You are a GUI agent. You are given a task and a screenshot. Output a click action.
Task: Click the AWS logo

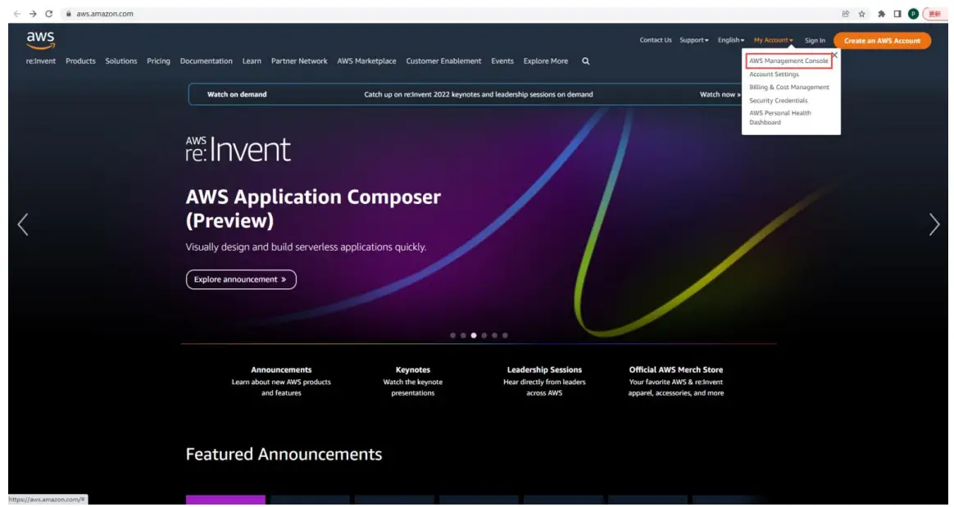[x=41, y=40]
